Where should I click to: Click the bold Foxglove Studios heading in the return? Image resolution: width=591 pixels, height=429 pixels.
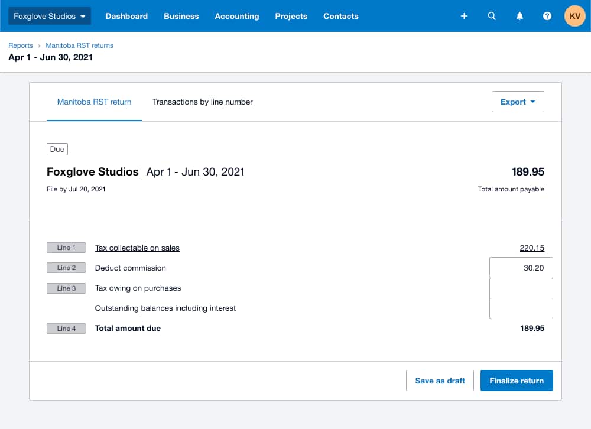(92, 172)
